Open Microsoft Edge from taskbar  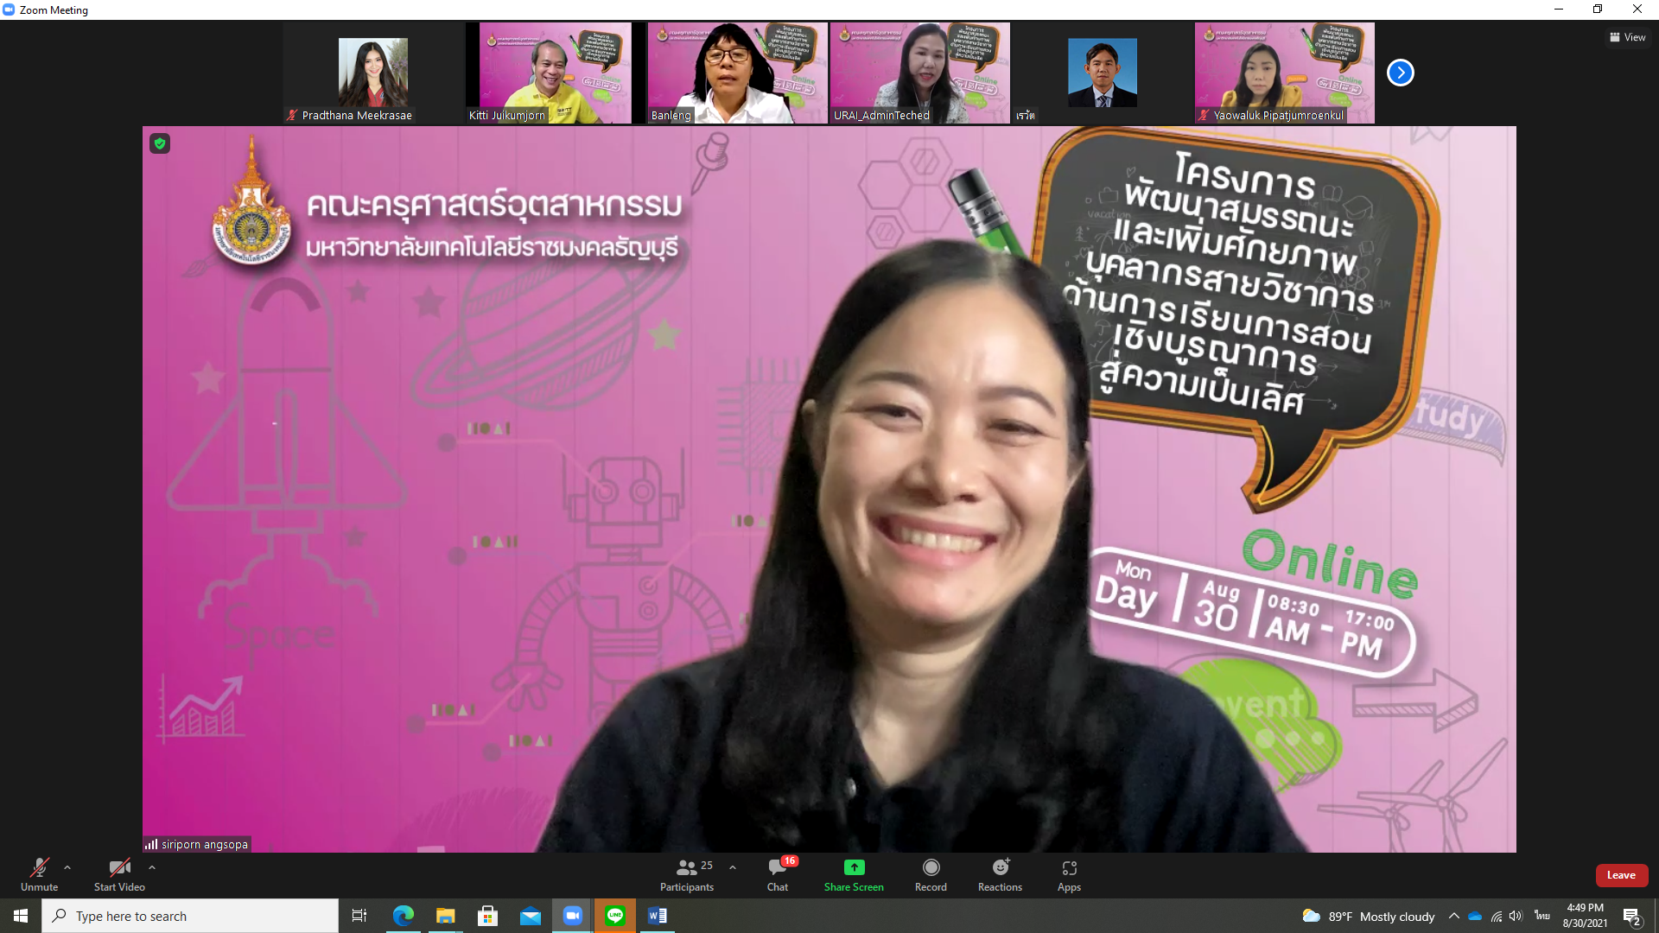click(x=404, y=916)
